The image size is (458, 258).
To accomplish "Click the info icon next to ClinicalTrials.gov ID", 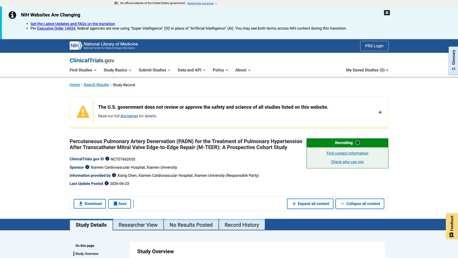I will point(107,159).
